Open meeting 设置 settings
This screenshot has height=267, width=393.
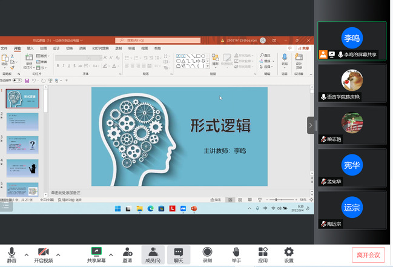[289, 252]
